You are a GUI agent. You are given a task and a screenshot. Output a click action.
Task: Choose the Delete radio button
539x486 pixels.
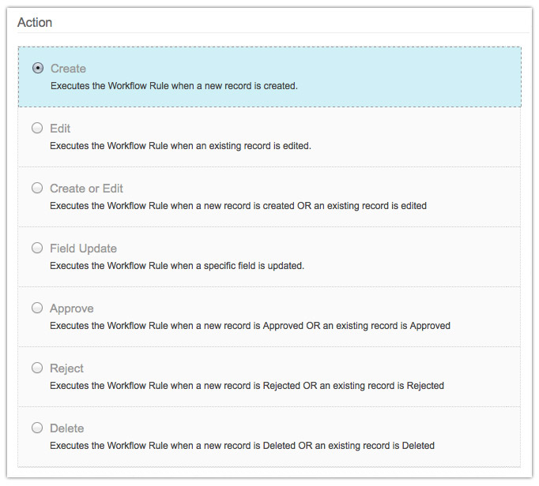point(37,428)
